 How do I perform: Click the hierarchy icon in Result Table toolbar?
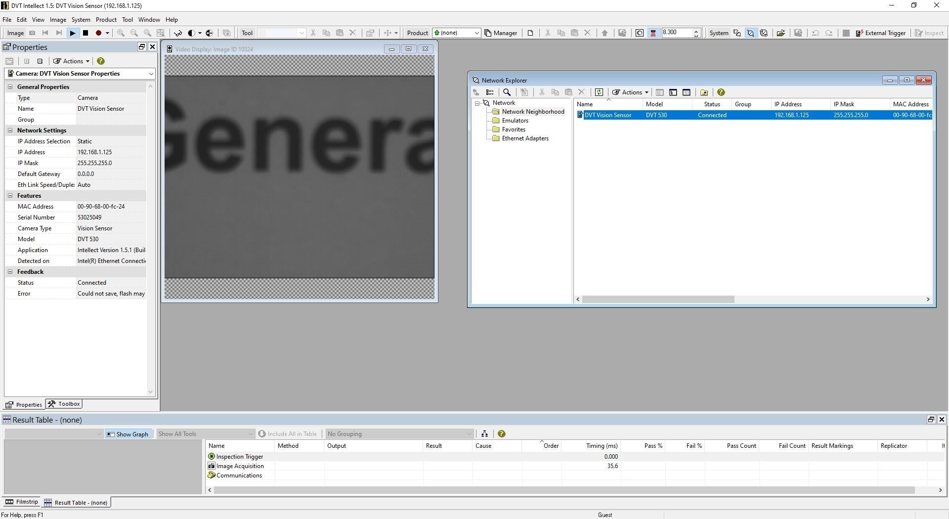(484, 434)
